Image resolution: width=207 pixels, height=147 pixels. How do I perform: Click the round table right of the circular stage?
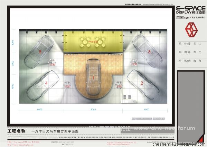point(119,85)
